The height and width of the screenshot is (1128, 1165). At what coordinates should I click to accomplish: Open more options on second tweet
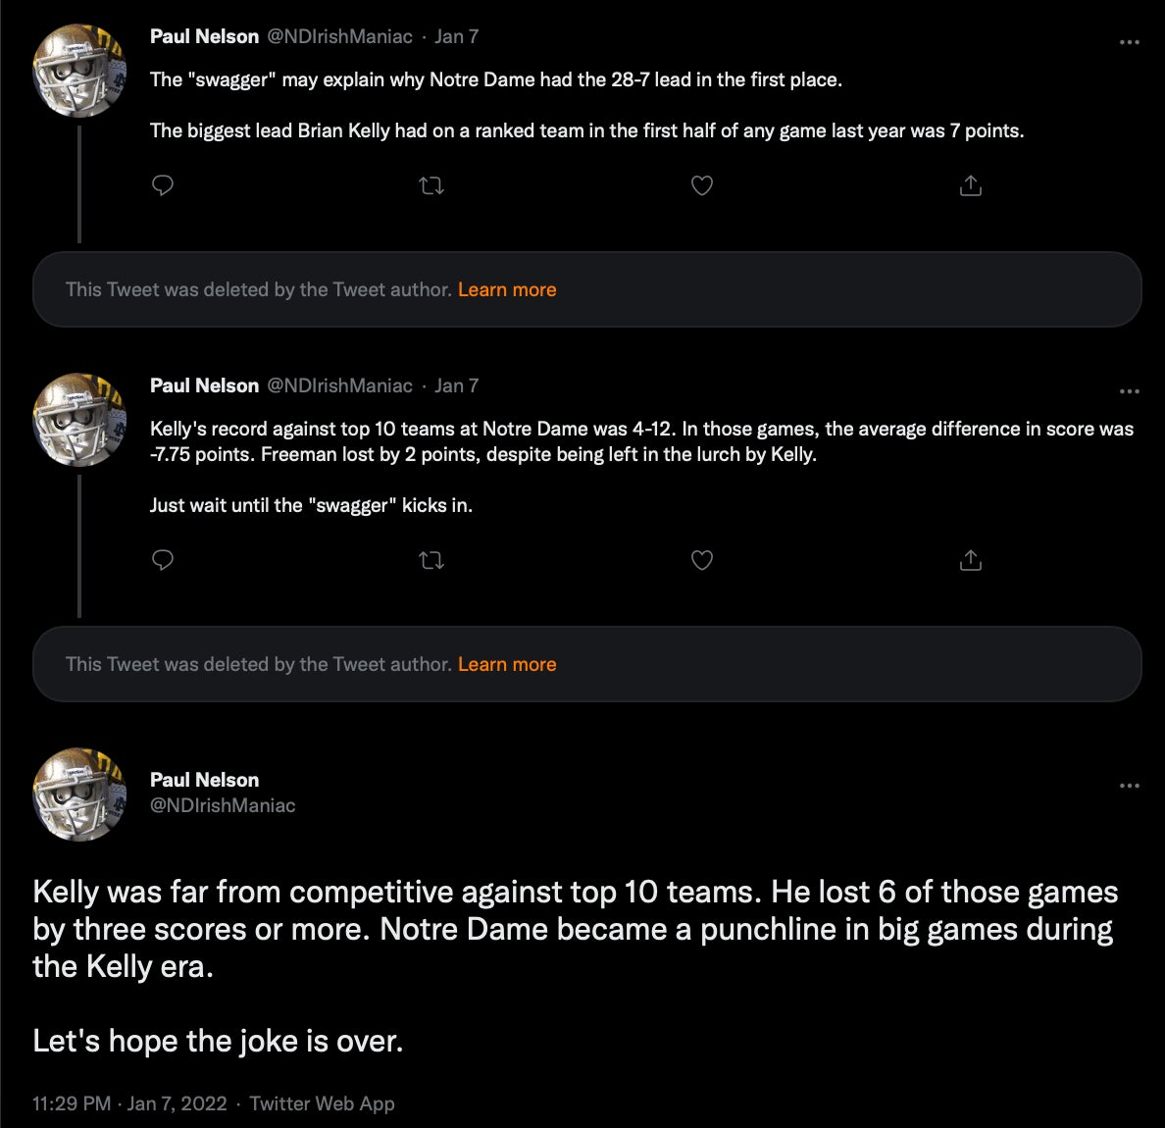[1129, 391]
